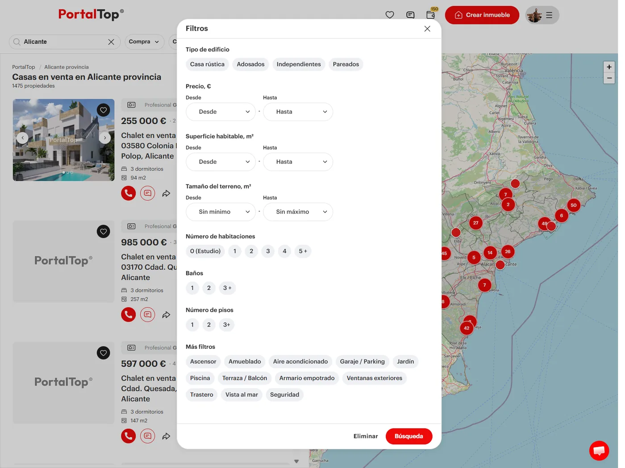This screenshot has height=468, width=625.
Task: Click Eliminar to clear filters
Action: pyautogui.click(x=366, y=436)
